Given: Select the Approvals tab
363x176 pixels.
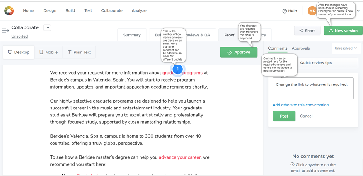Looking at the screenshot, I should [x=301, y=48].
